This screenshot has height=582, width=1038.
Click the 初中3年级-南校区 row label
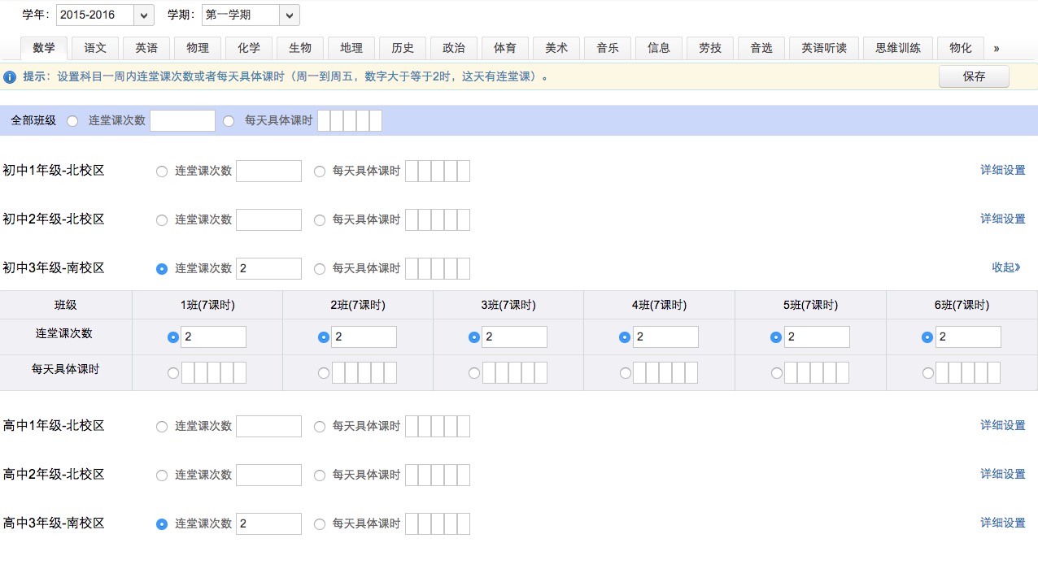(x=54, y=267)
